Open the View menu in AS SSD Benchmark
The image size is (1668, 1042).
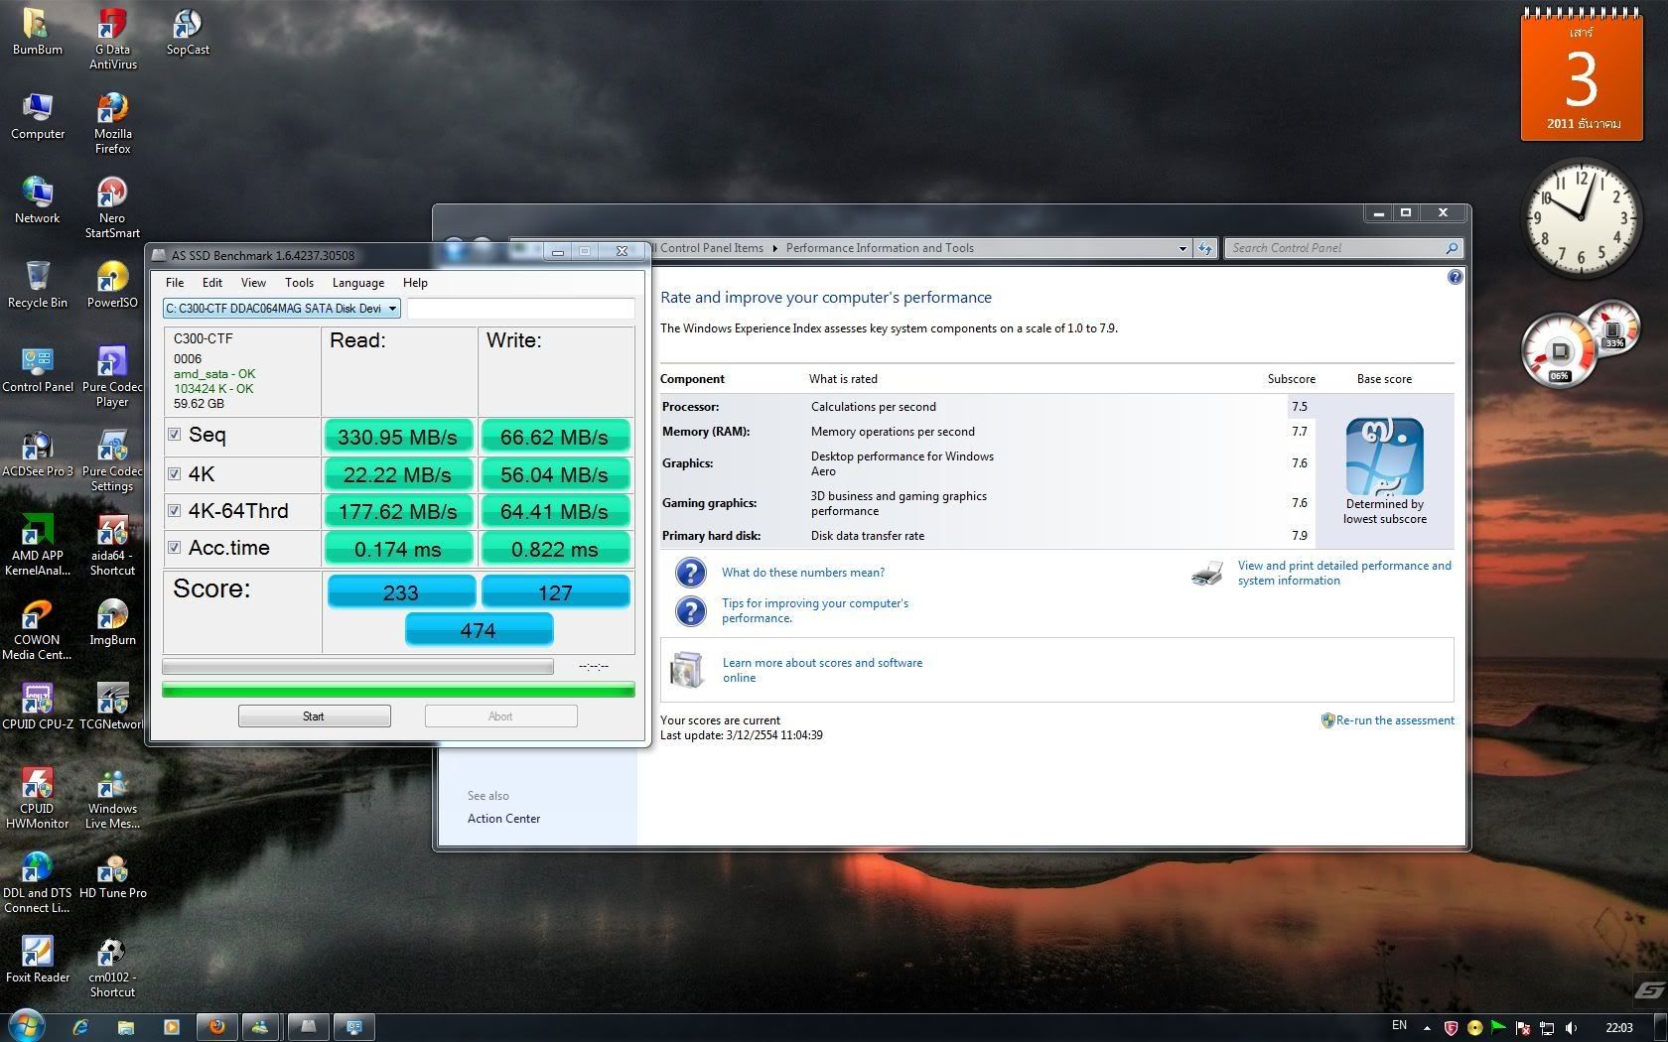253,283
